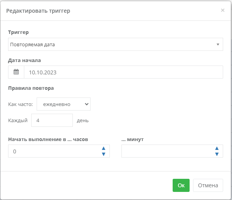Decrease hours with the down arrow
The width and height of the screenshot is (232, 200).
(x=104, y=154)
